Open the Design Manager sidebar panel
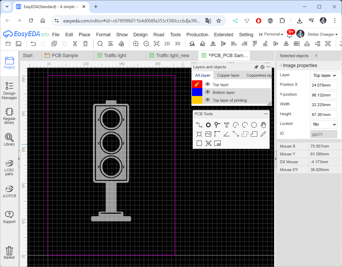 tap(9, 91)
